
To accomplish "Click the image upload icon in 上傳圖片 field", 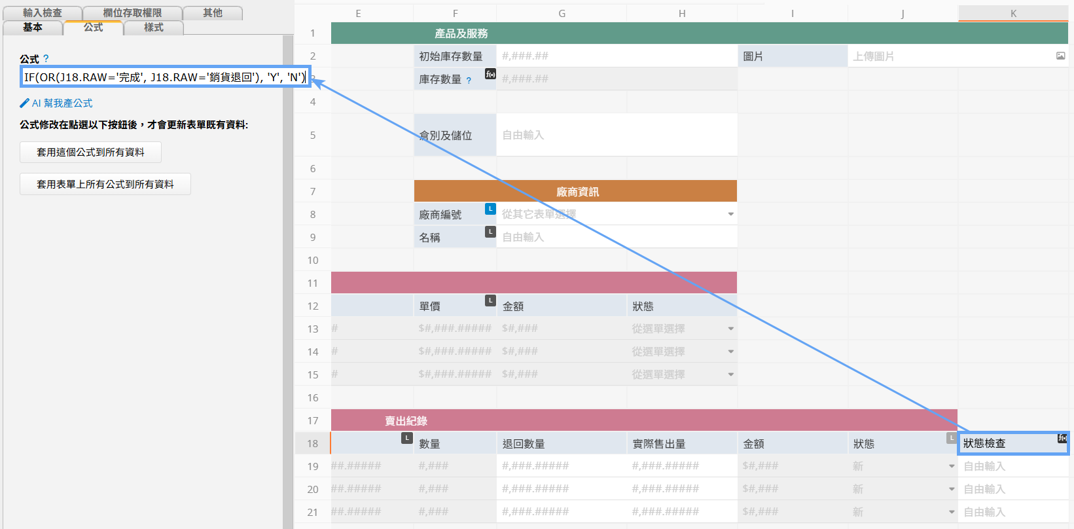I will click(1060, 56).
